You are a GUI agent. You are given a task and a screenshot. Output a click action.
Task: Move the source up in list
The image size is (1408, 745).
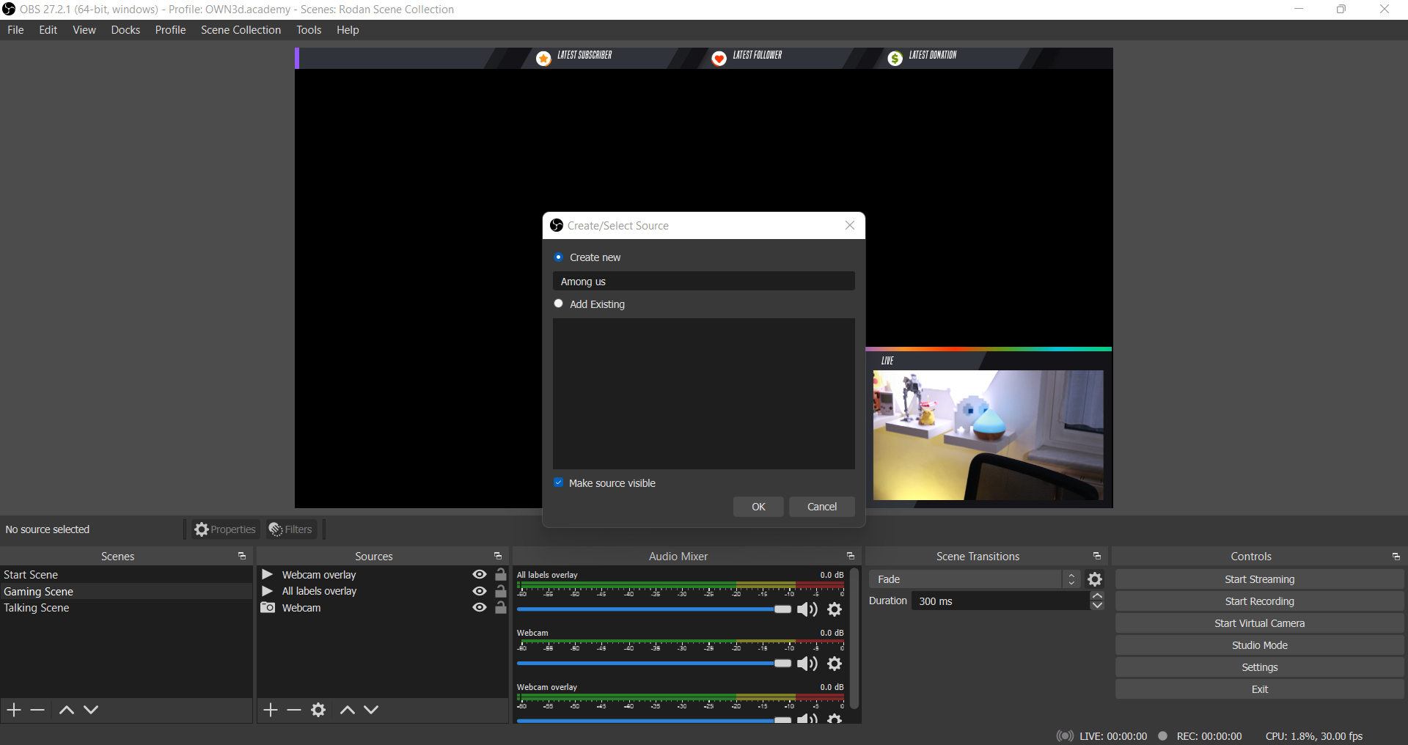(x=348, y=710)
